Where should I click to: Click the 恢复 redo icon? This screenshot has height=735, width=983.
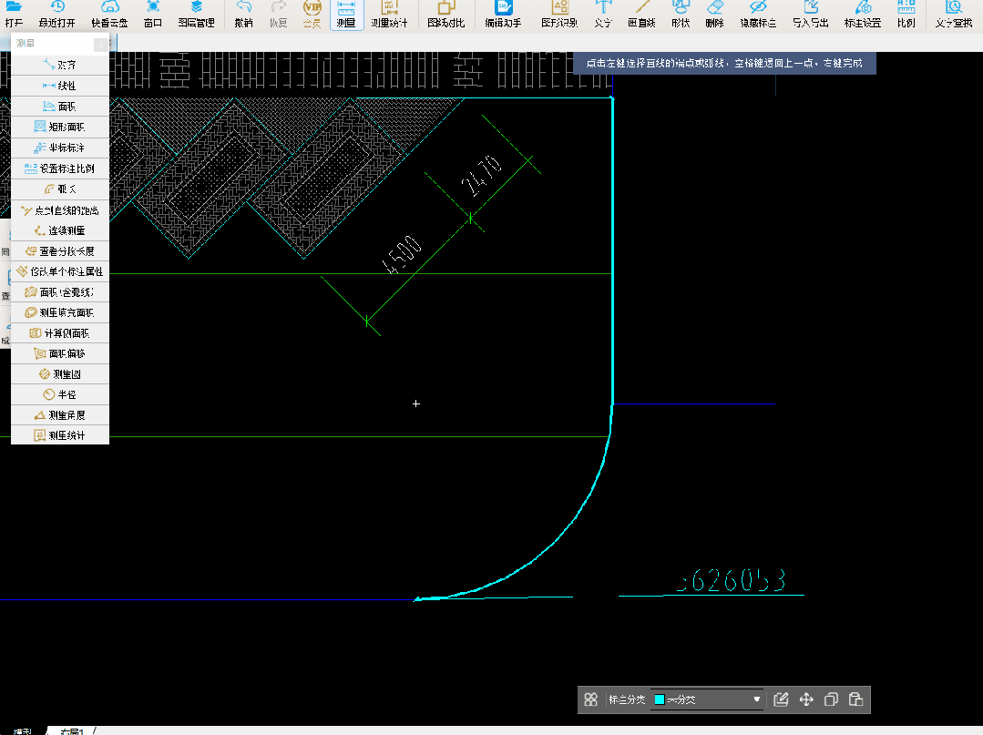(279, 14)
